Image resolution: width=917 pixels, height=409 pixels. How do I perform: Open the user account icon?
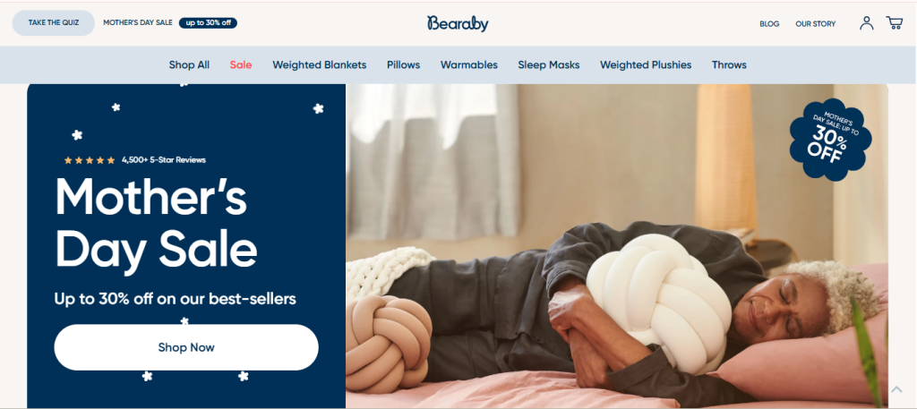click(866, 23)
